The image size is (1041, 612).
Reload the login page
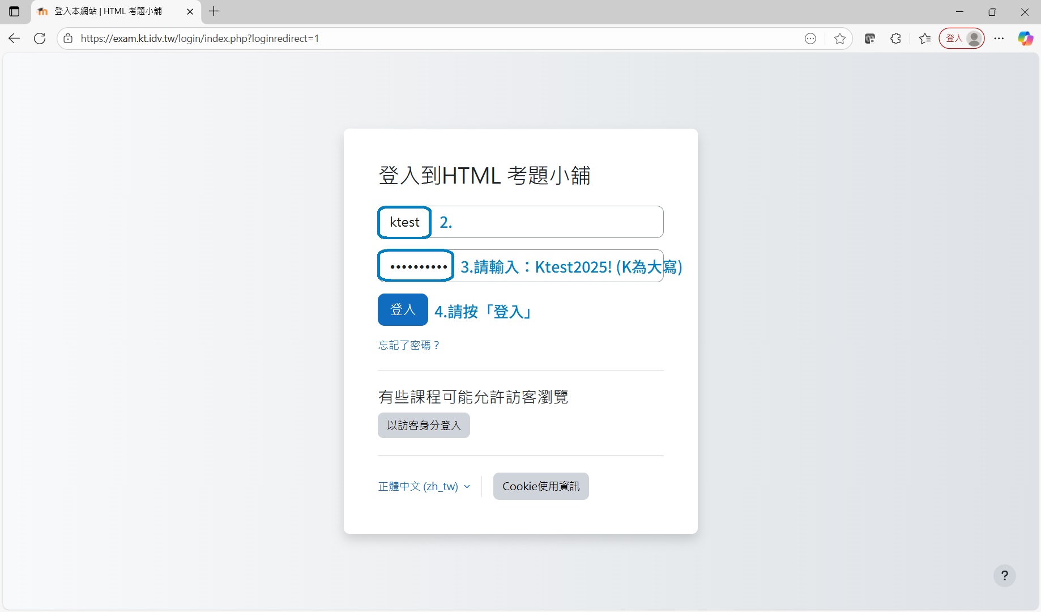pos(40,39)
